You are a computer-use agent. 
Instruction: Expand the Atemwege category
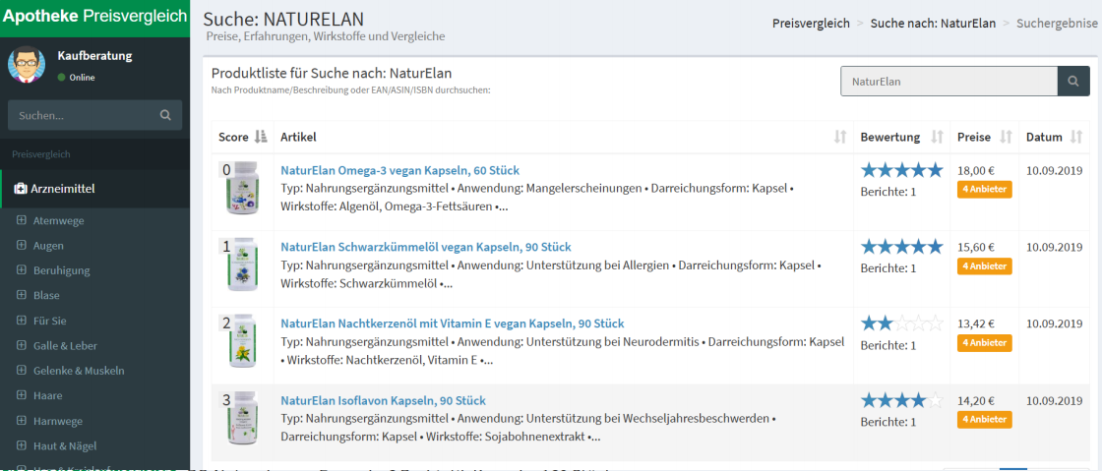pyautogui.click(x=21, y=220)
